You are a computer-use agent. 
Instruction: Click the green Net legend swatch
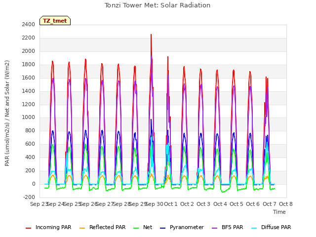click(136, 228)
